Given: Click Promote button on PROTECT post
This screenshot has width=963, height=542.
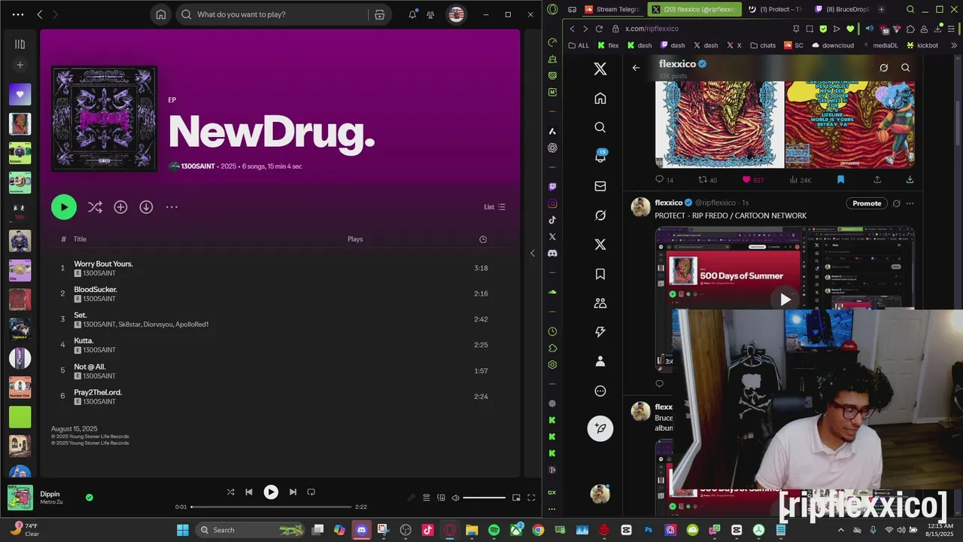Looking at the screenshot, I should [867, 203].
